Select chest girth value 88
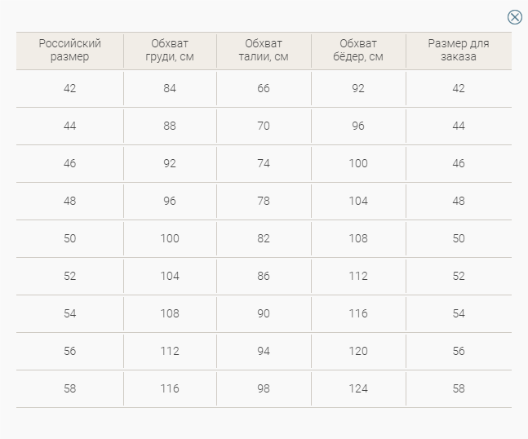This screenshot has width=528, height=439. (170, 126)
